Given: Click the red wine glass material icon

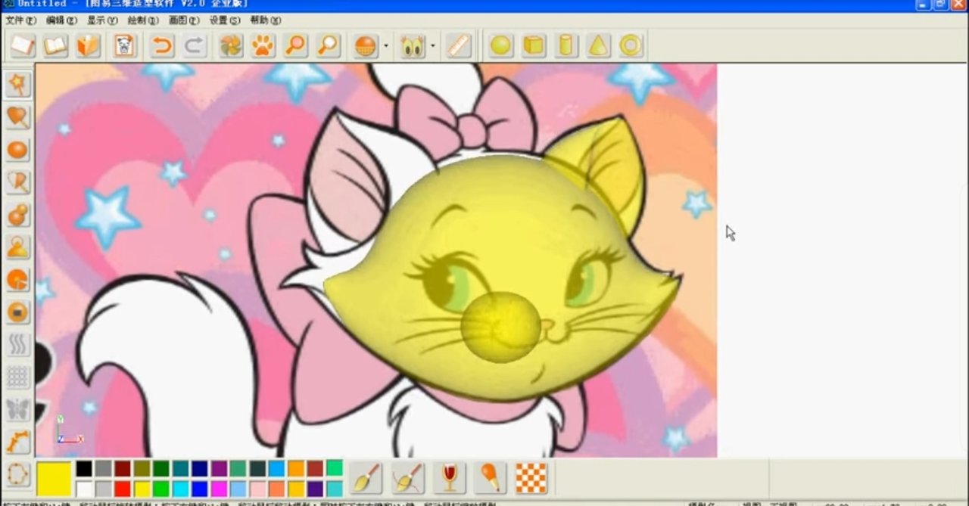Looking at the screenshot, I should (x=450, y=478).
